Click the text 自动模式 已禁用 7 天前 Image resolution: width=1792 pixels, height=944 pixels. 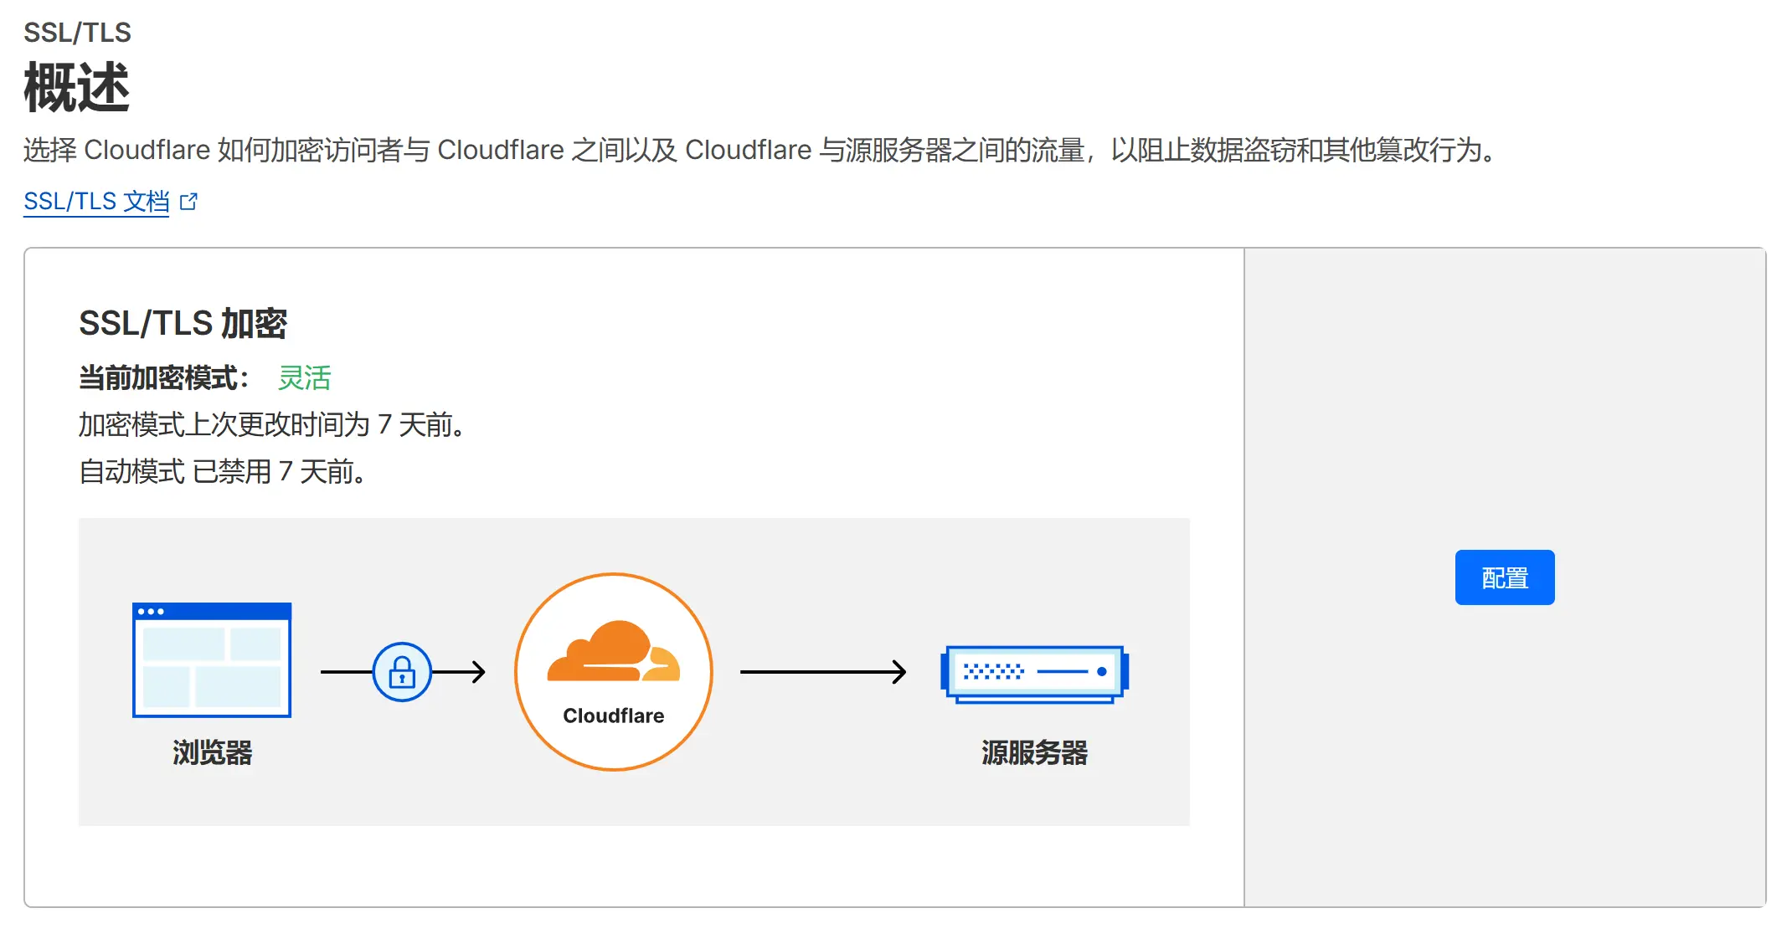click(x=223, y=472)
